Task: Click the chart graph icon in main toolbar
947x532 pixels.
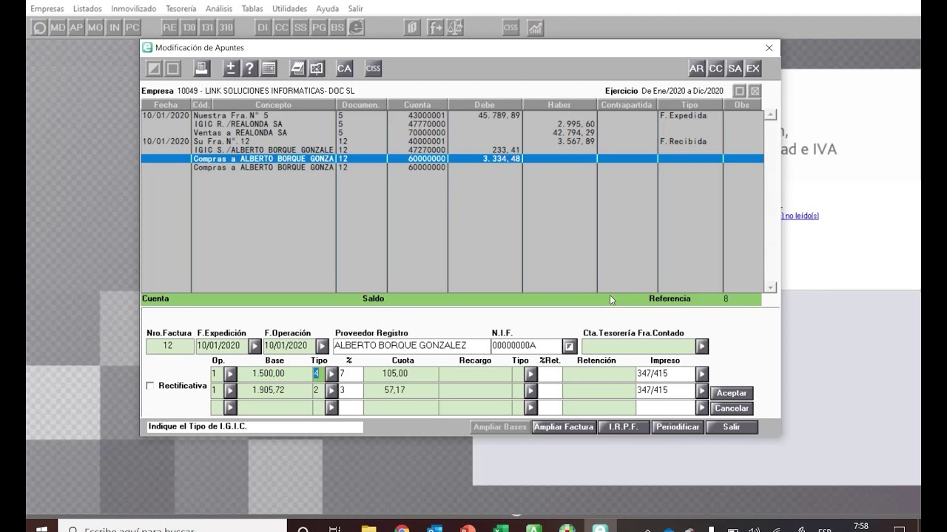Action: (534, 28)
